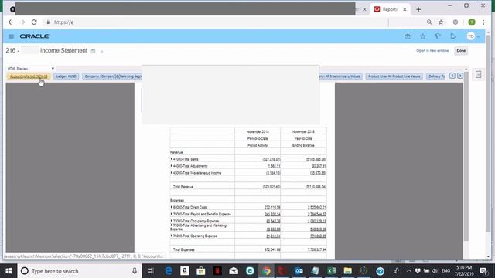Bookmark this page with the star
This screenshot has width=495, height=278.
point(441,22)
